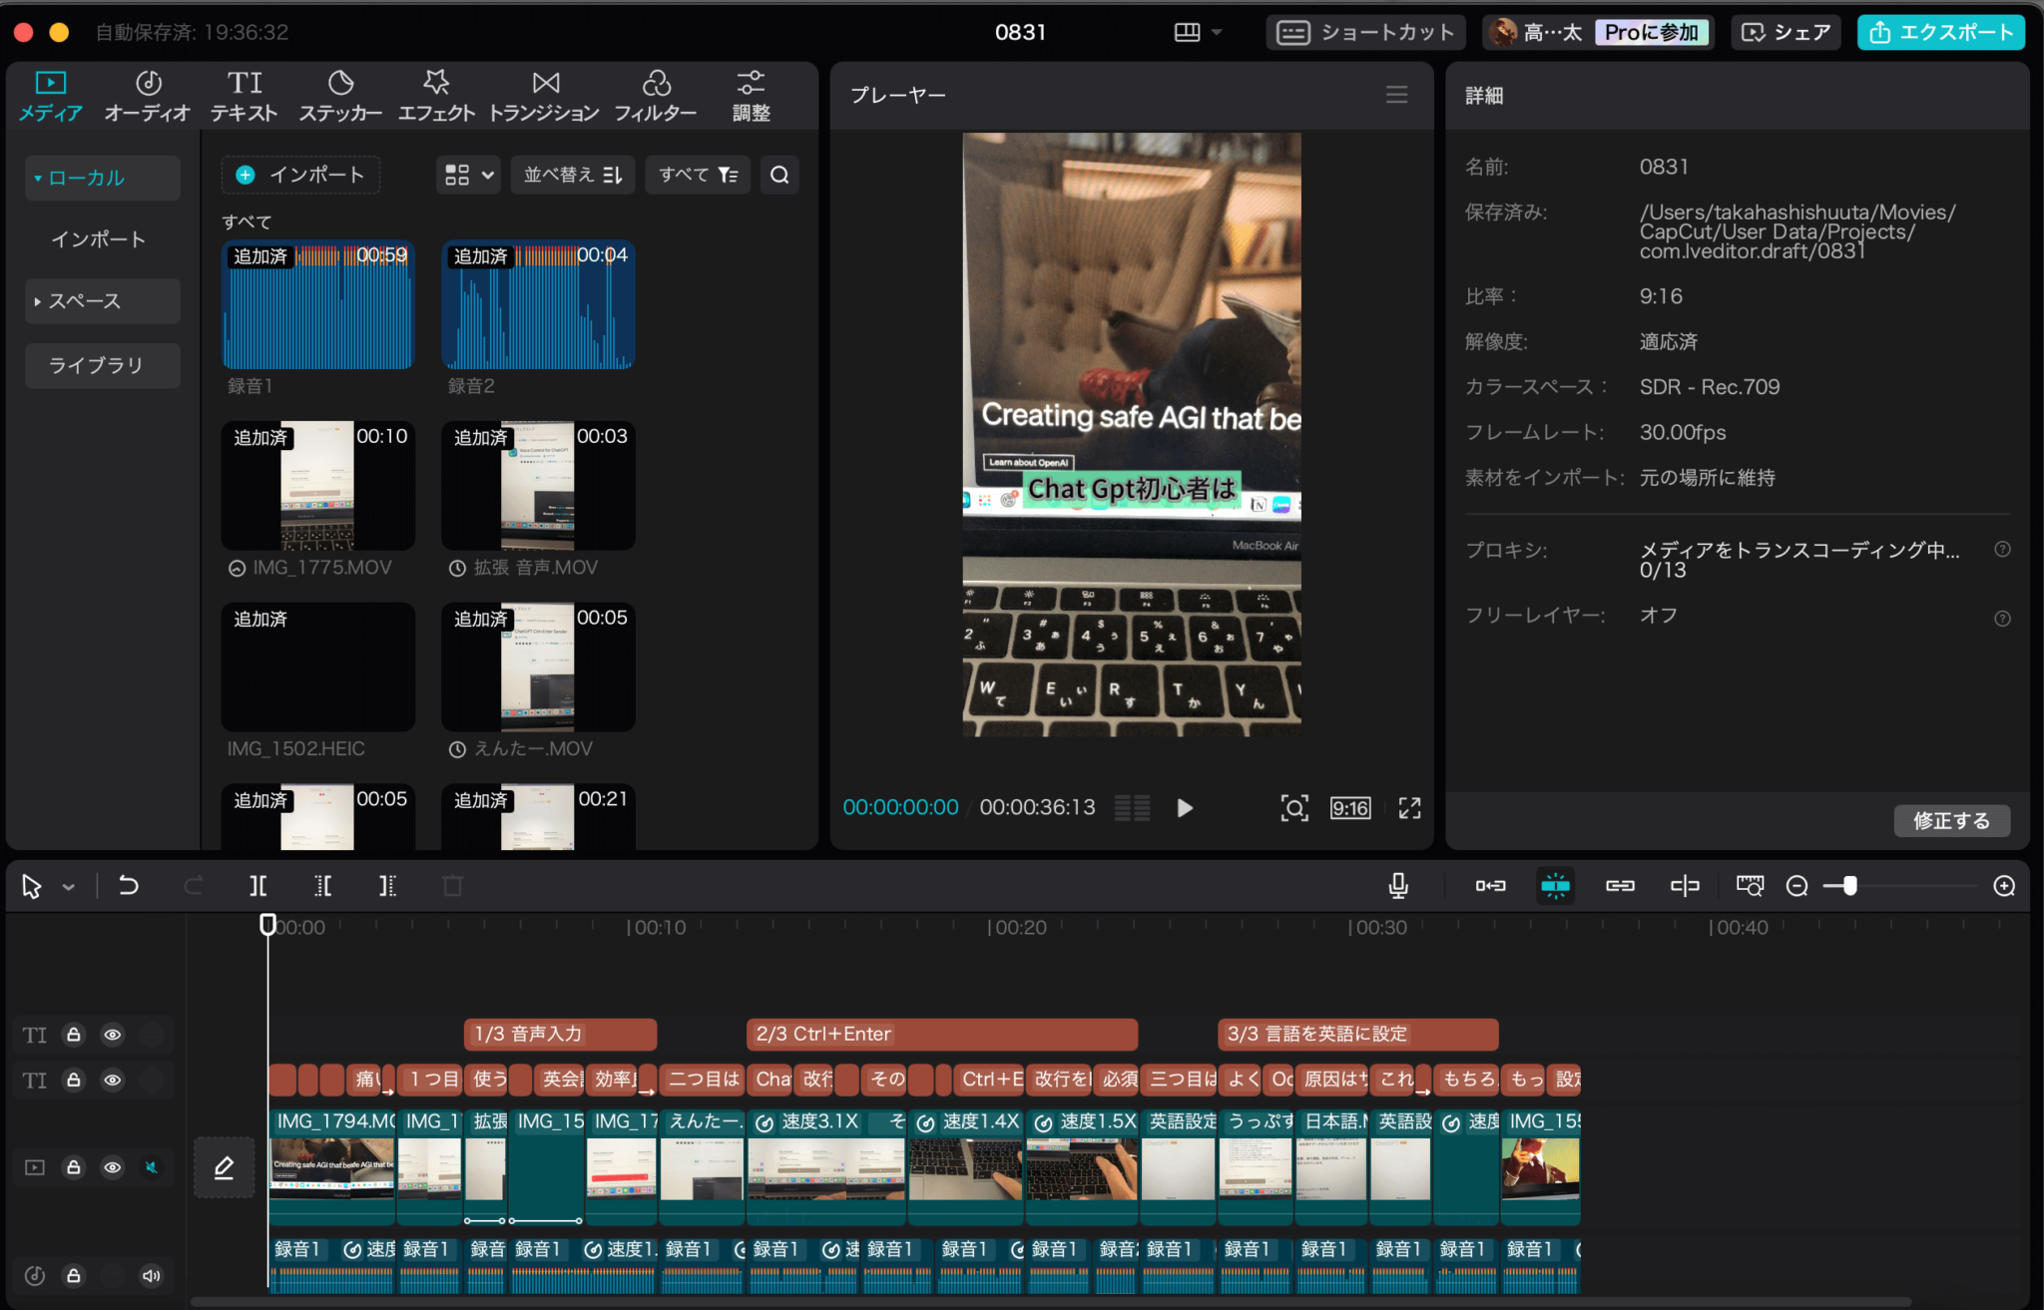
Task: Click the microphone record voiceover icon
Action: 1398,886
